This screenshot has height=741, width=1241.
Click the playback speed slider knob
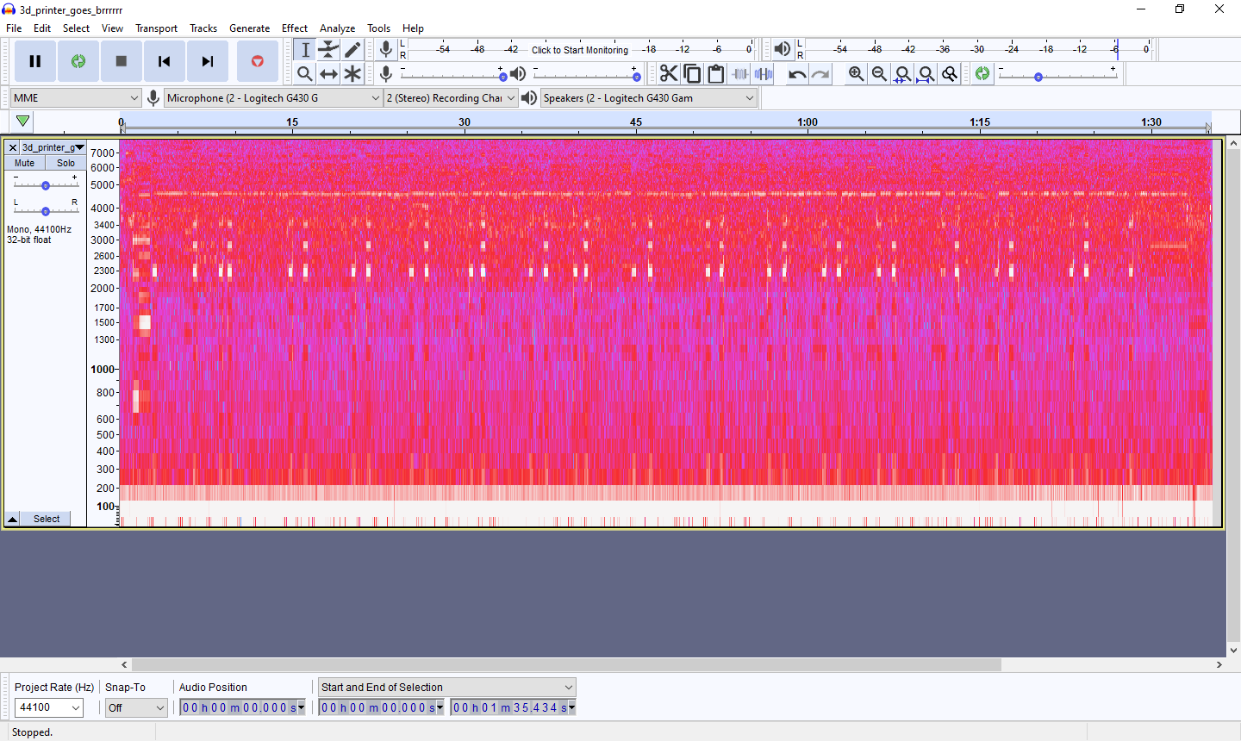click(x=1038, y=77)
